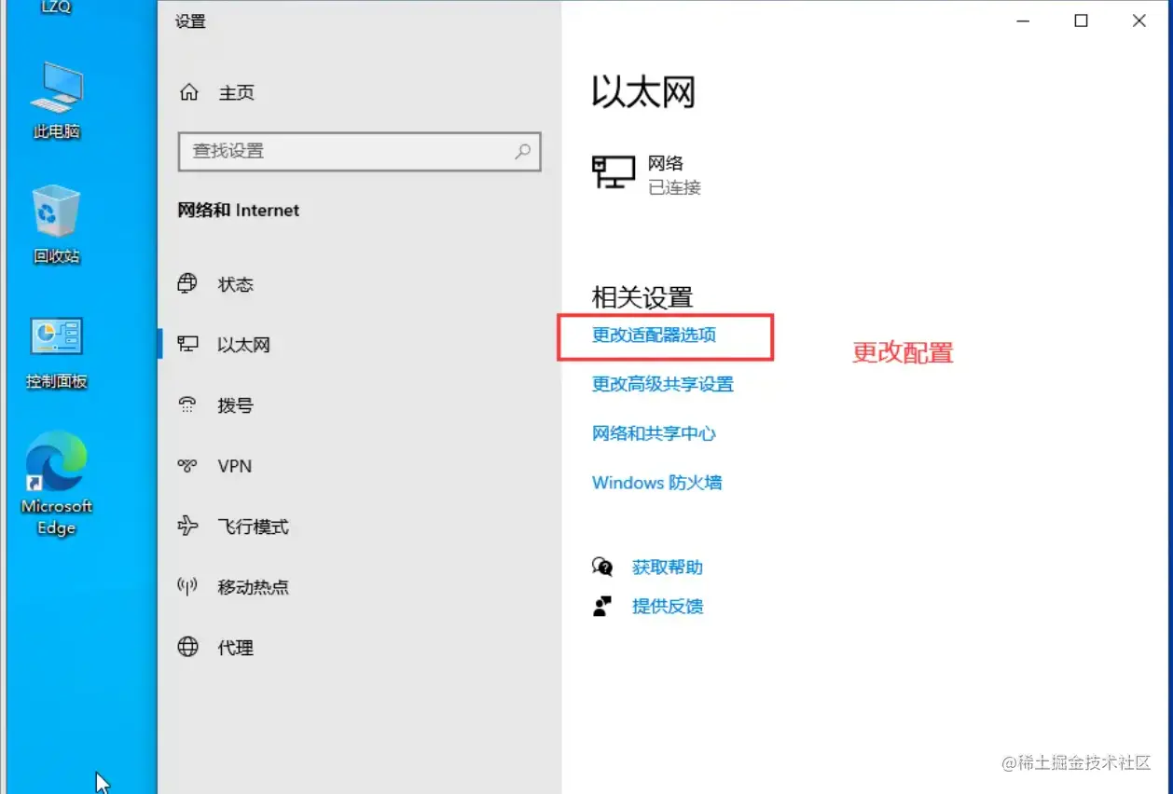The image size is (1173, 794).
Task: Select the 控制面板 desktop icon
Action: click(x=57, y=351)
